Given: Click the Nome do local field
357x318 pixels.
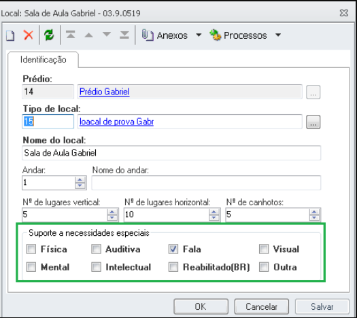Looking at the screenshot, I should (171, 153).
